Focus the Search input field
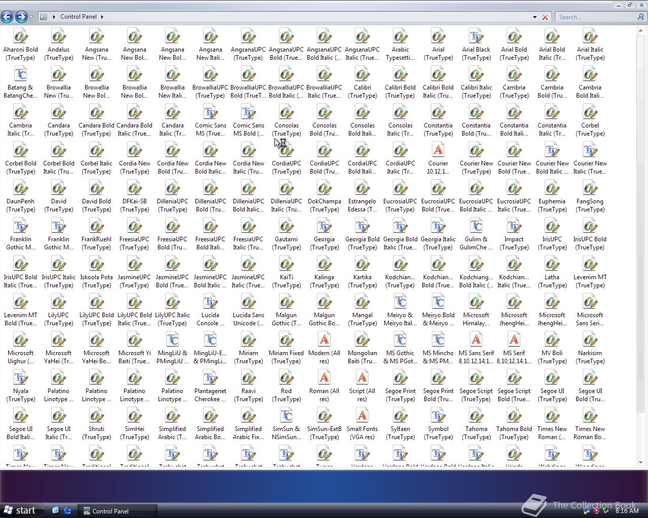Viewport: 648px width, 518px height. coord(595,17)
